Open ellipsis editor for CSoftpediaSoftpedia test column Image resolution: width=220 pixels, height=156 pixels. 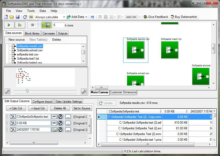point(68,117)
